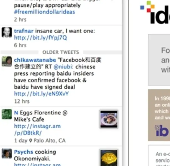Click the 12 hrs timestamp
The width and height of the screenshot is (170, 166).
[x=22, y=102]
